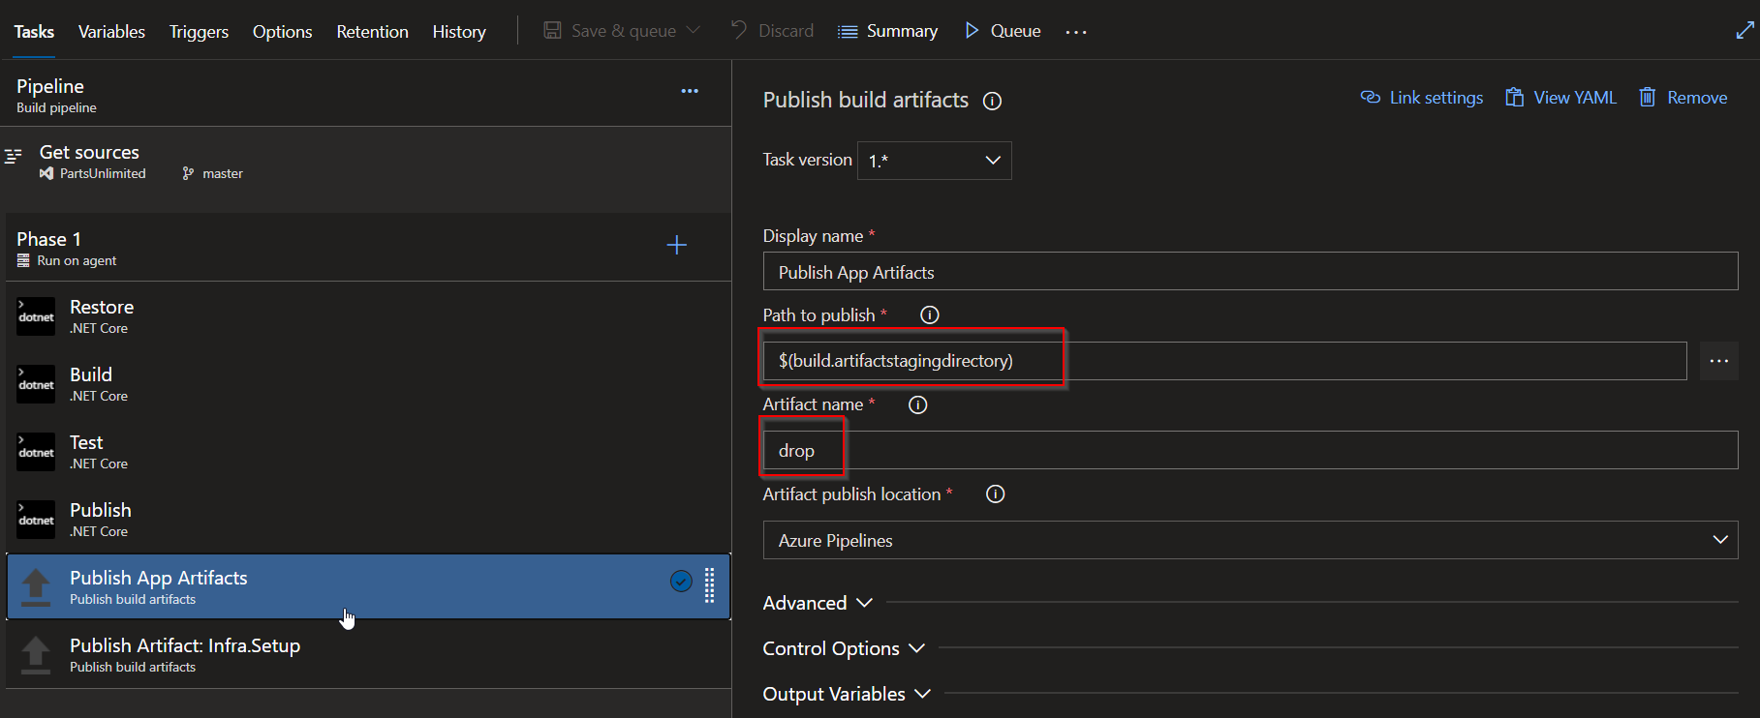1760x718 pixels.
Task: Show Artifact publish location info icon
Action: [995, 494]
